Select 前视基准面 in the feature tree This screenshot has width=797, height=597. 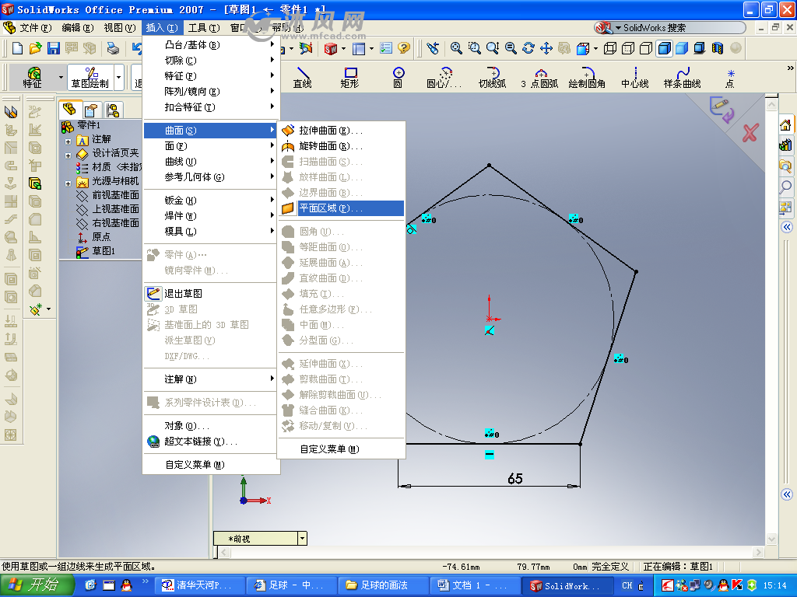[x=115, y=195]
